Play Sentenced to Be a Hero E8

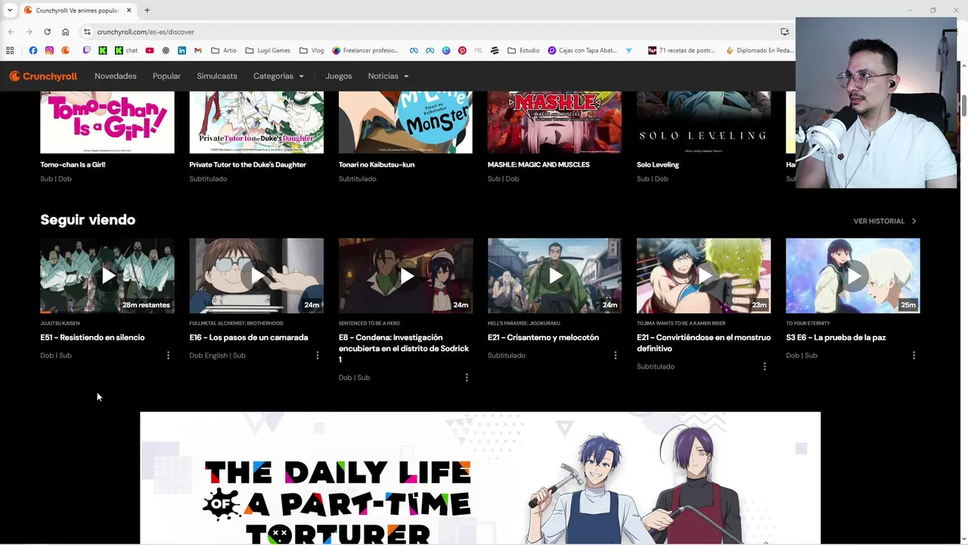pyautogui.click(x=405, y=276)
